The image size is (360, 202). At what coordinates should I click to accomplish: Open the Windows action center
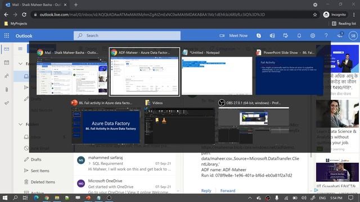[350, 198]
